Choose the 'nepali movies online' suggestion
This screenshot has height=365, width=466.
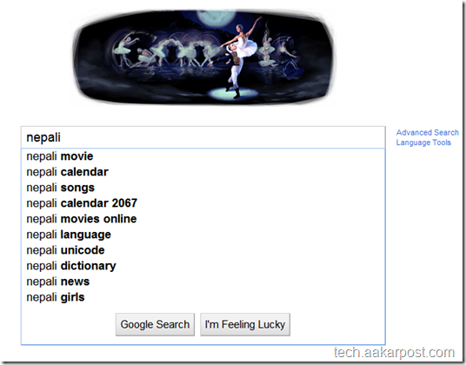tap(203, 219)
